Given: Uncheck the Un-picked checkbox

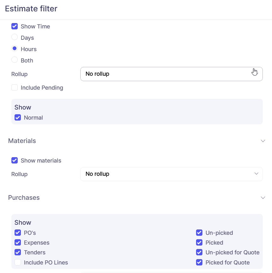Looking at the screenshot, I should click(199, 233).
